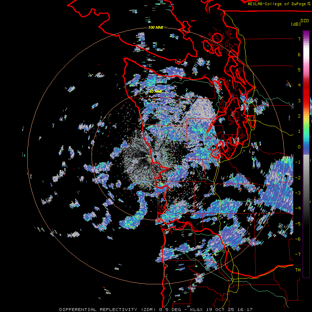
Task: Click the -4 value on color scale
Action: click(x=298, y=208)
